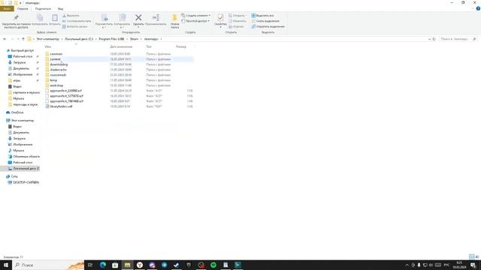
Task: Click the Help question mark icon
Action: click(x=478, y=8)
